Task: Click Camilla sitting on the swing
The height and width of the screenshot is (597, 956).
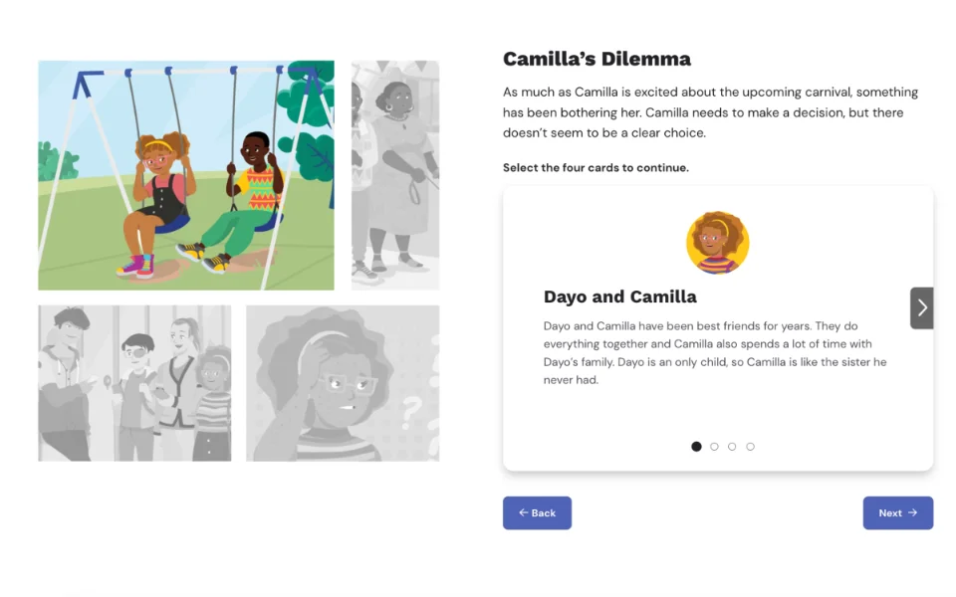Action: 156,194
